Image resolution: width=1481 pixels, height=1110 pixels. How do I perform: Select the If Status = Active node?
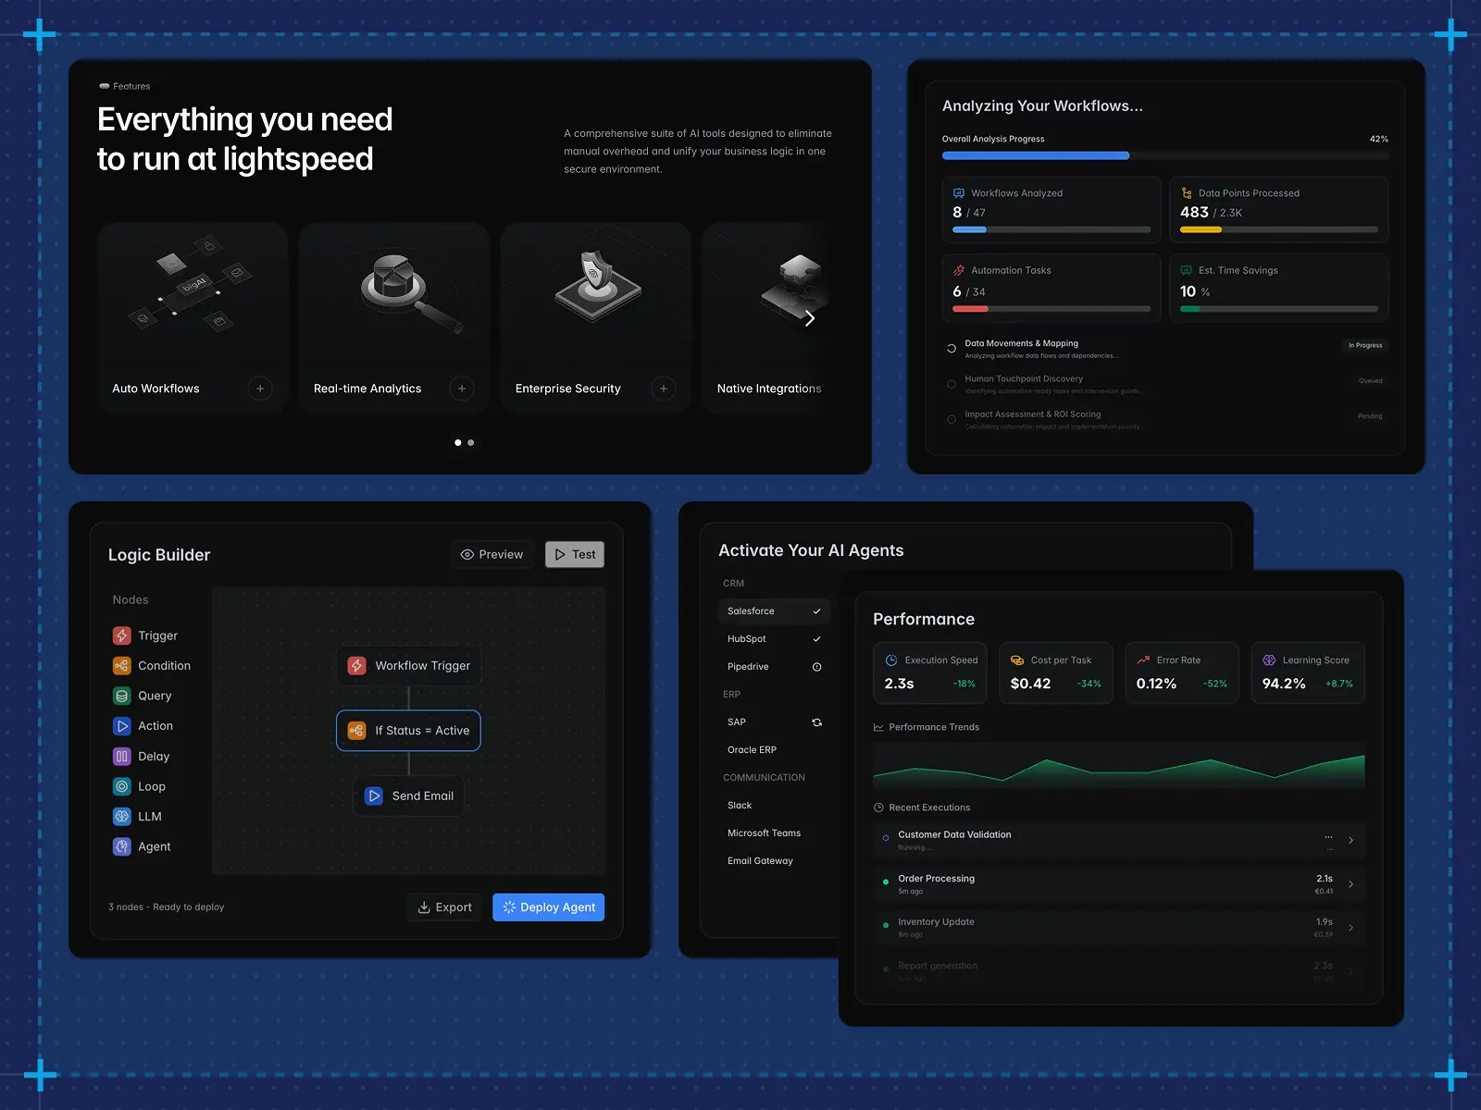point(409,731)
